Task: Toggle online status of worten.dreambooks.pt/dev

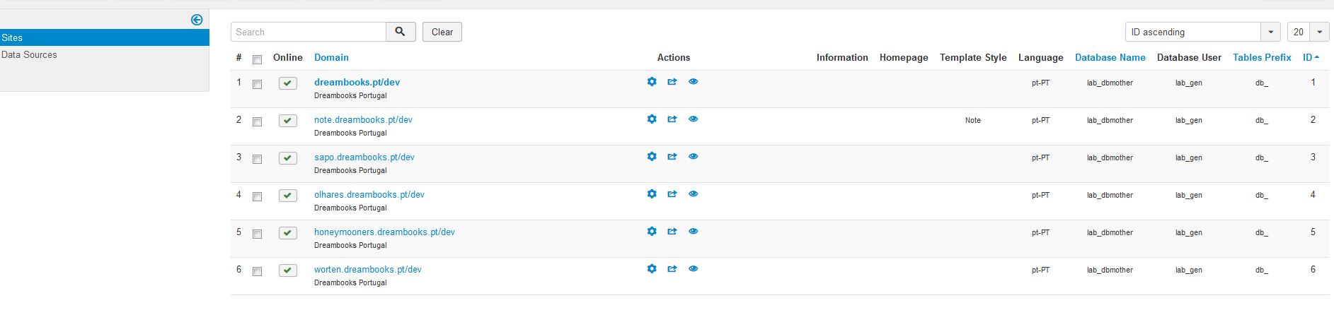Action: pos(288,270)
